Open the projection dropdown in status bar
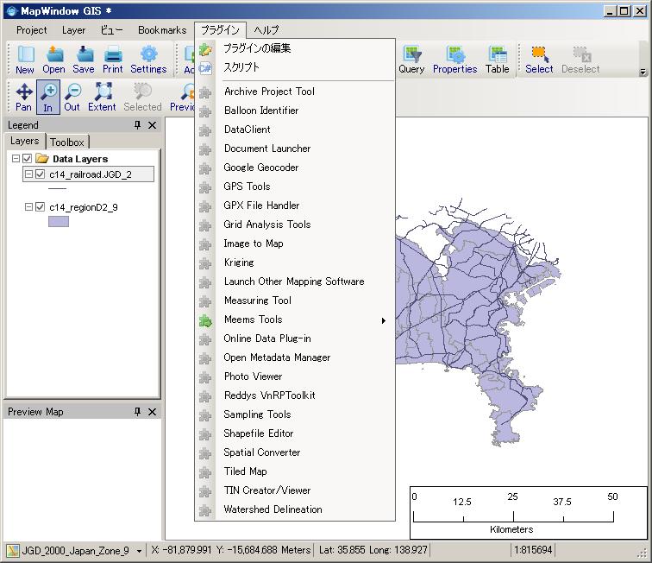This screenshot has width=652, height=563. (139, 551)
